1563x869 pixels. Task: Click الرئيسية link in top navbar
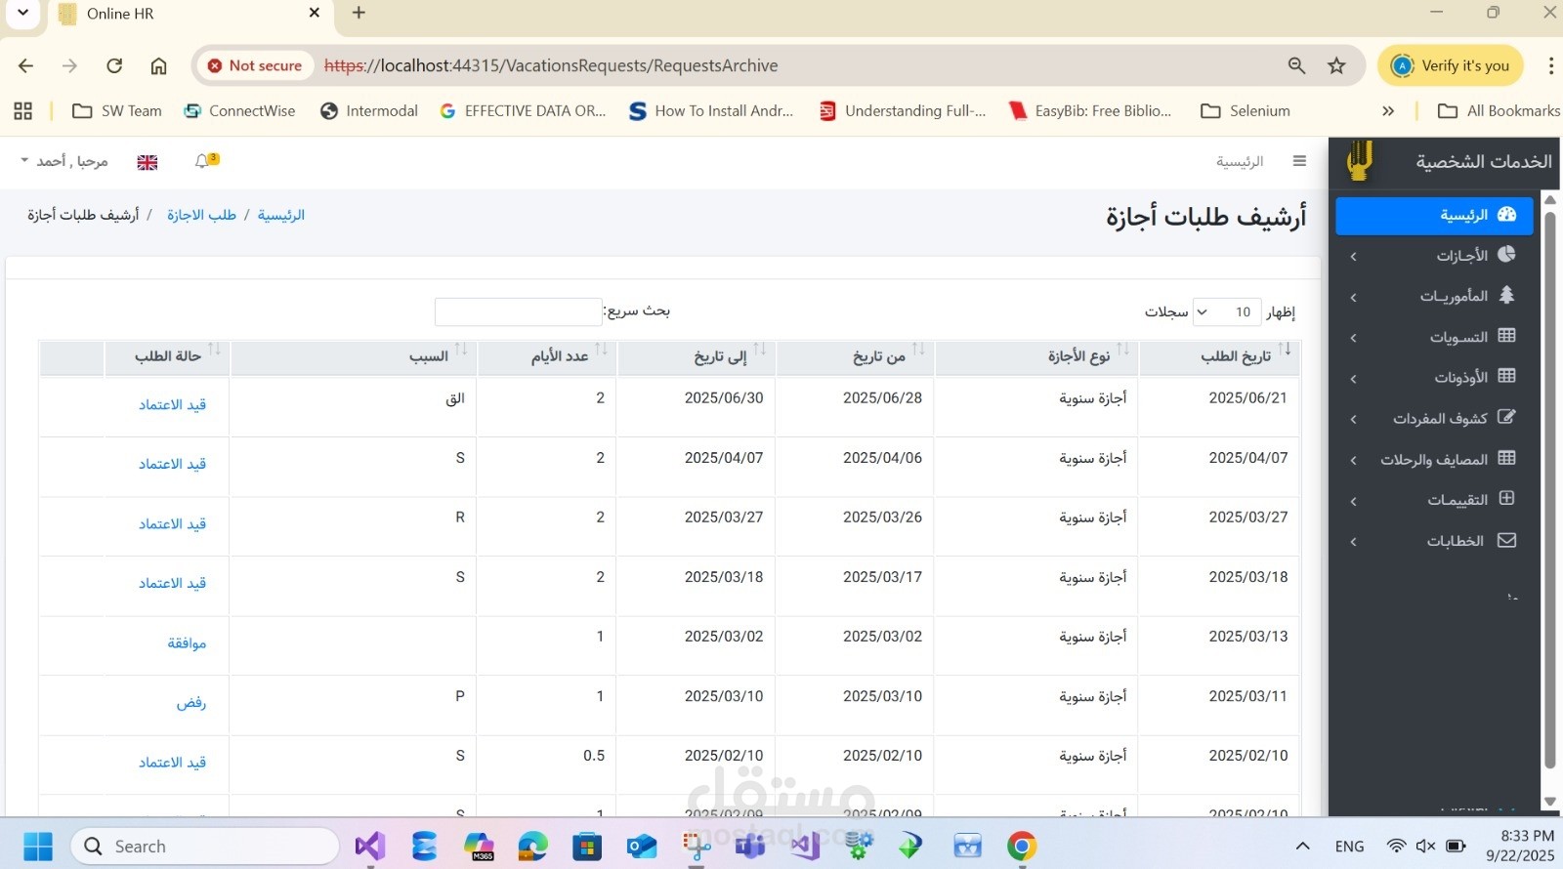(x=1240, y=161)
